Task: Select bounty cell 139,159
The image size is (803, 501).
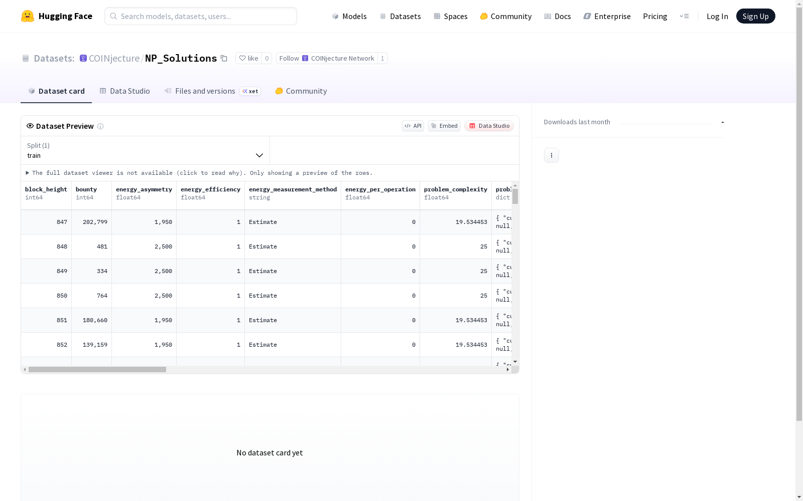Action: point(92,345)
